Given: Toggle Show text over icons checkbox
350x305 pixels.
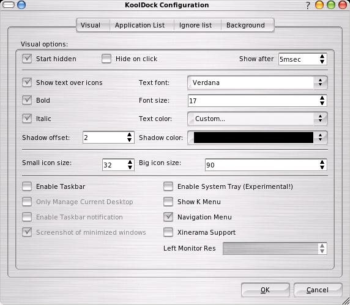Looking at the screenshot, I should coord(27,83).
